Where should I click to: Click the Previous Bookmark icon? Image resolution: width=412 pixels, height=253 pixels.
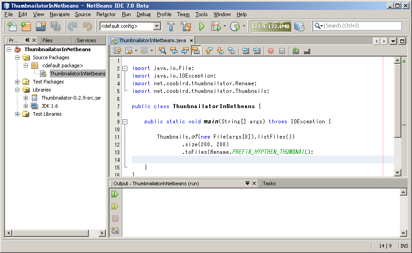pos(209,51)
